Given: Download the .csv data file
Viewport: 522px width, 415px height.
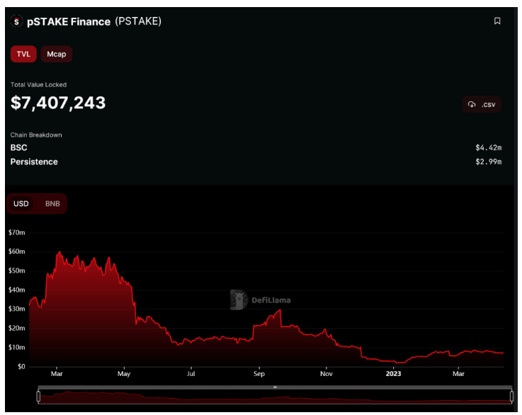Looking at the screenshot, I should [x=482, y=105].
